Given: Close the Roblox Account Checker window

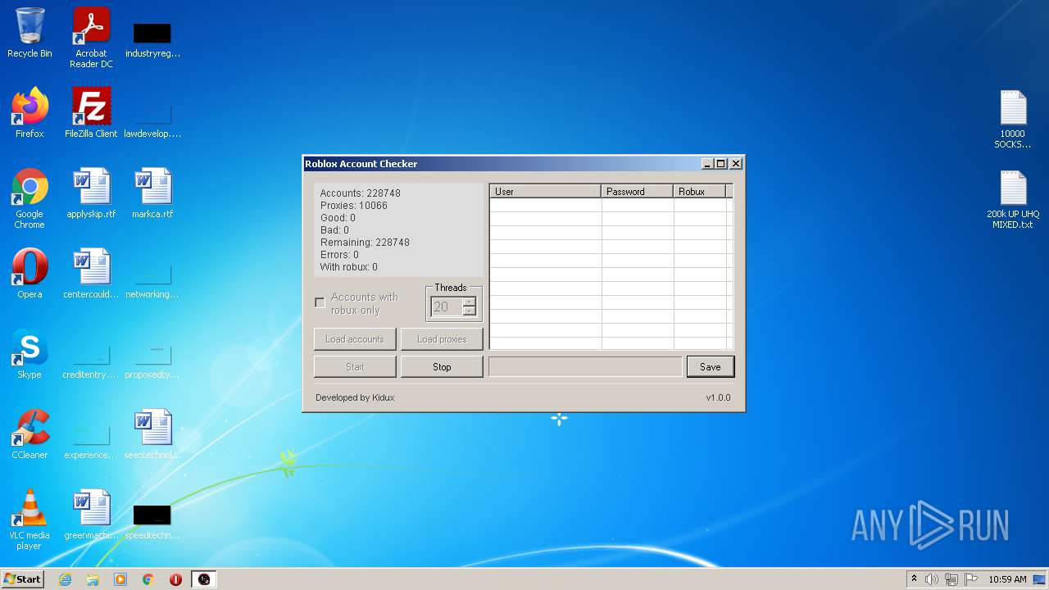Looking at the screenshot, I should (x=736, y=164).
